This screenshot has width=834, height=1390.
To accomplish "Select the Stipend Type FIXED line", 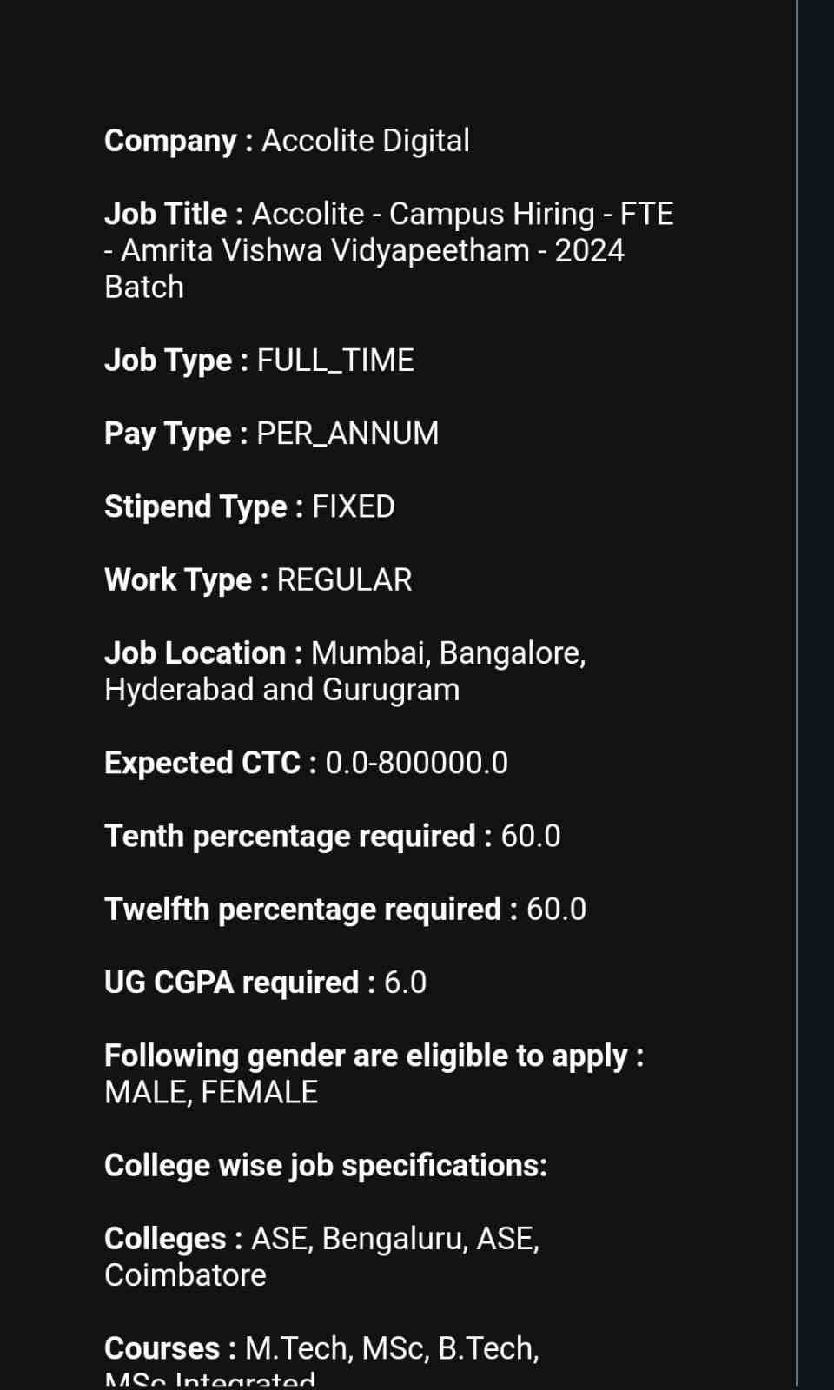I will point(249,506).
